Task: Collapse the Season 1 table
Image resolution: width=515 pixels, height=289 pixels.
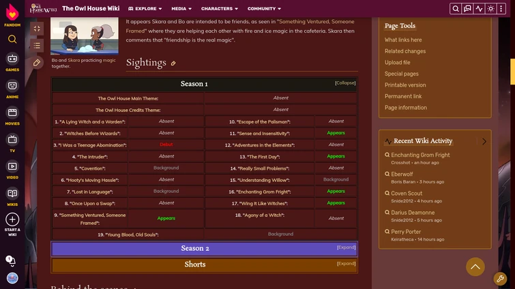Action: click(345, 83)
